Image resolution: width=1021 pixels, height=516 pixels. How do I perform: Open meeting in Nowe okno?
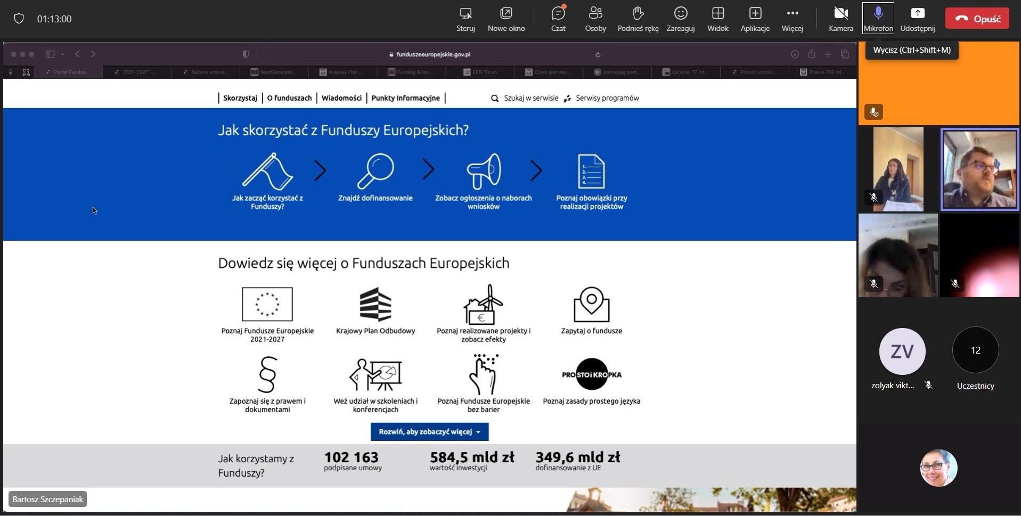506,19
